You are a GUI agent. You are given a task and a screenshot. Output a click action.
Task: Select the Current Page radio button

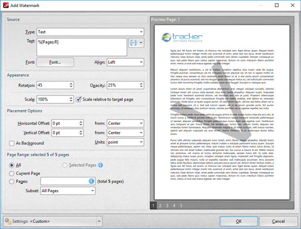(x=12, y=173)
